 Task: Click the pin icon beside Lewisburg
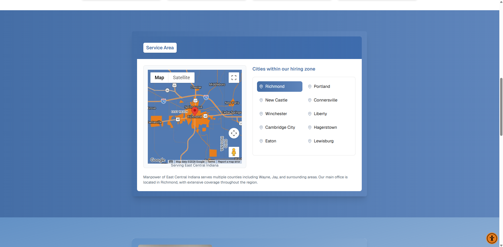[x=310, y=141]
